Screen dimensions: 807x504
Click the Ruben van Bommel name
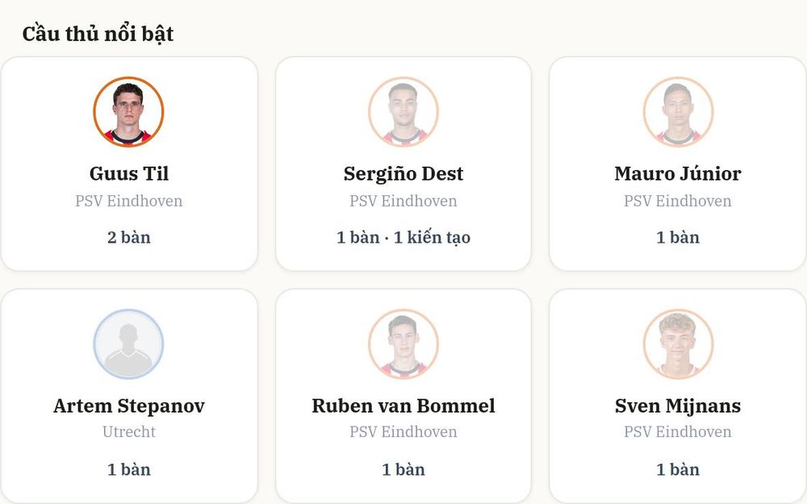(x=403, y=406)
